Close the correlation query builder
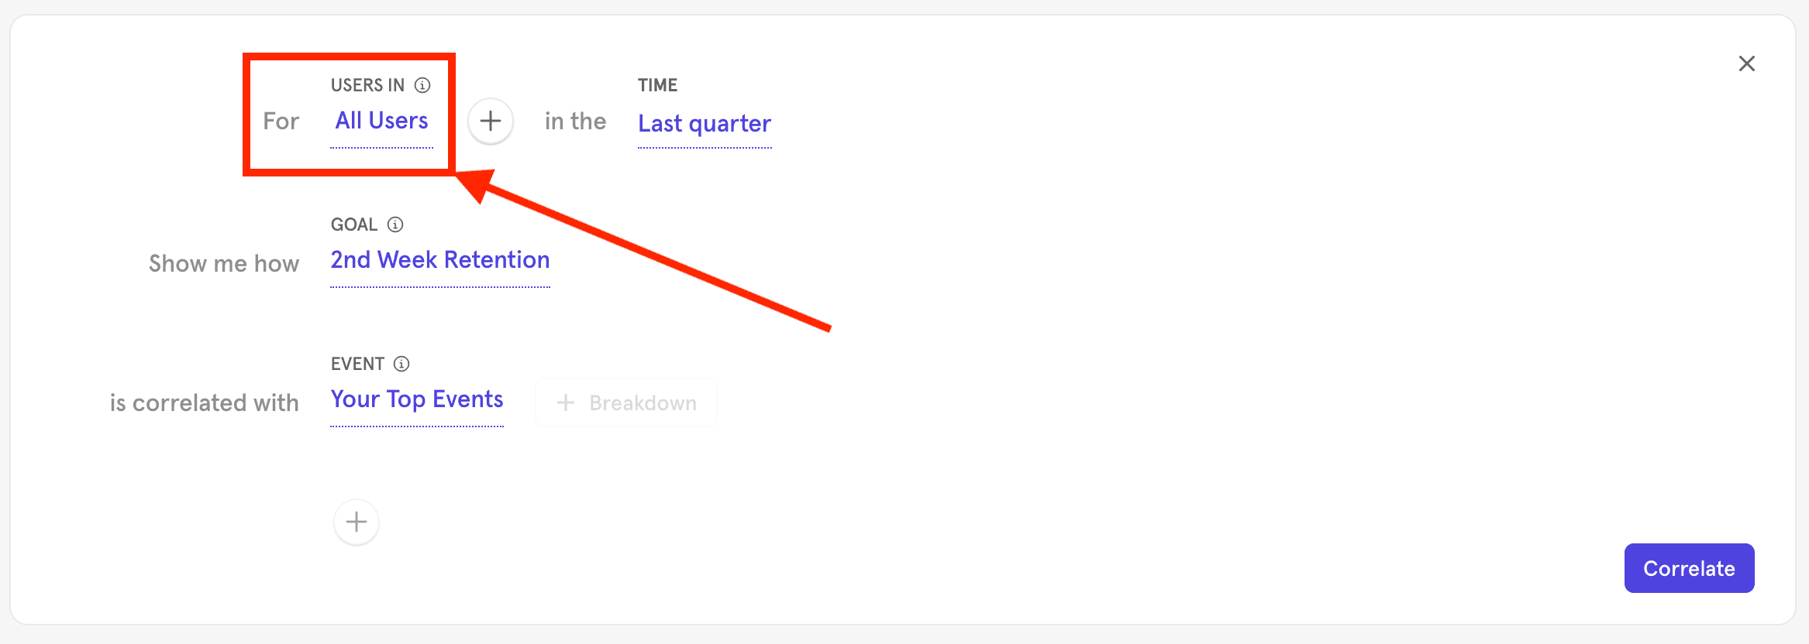The image size is (1809, 644). pos(1747,63)
